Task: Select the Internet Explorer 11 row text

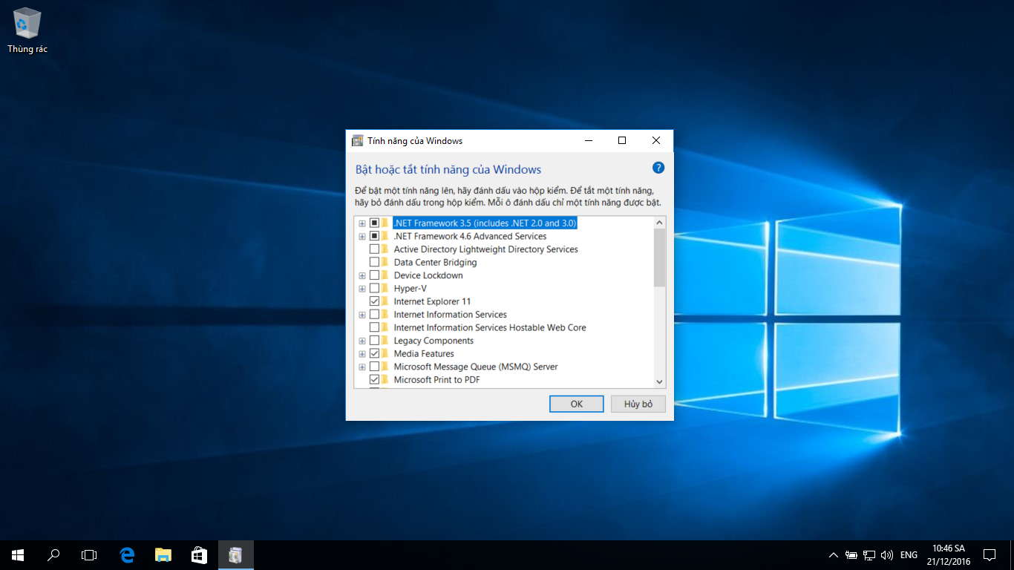Action: coord(432,301)
